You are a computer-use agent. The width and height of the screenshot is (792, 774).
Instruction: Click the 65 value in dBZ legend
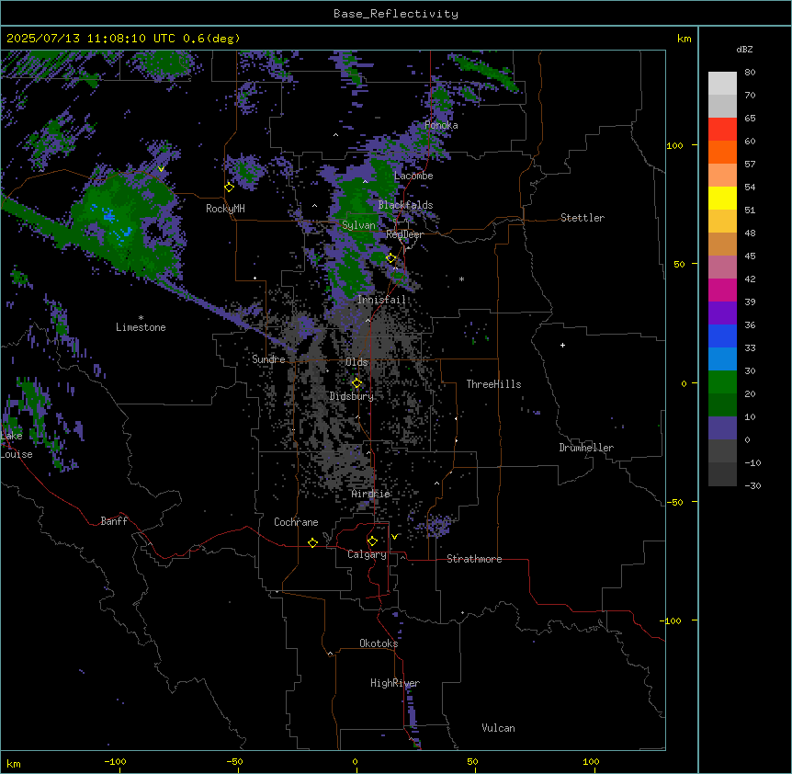pyautogui.click(x=750, y=119)
